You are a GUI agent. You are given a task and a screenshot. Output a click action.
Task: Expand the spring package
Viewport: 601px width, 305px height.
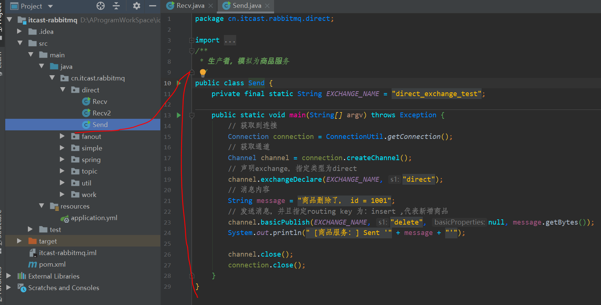tap(62, 159)
